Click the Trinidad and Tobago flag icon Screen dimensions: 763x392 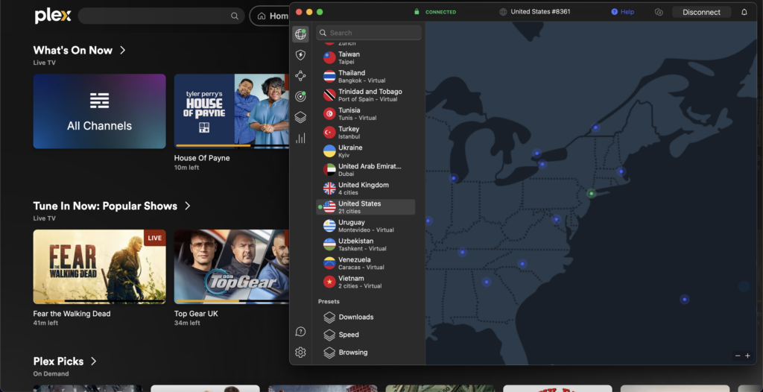(329, 95)
